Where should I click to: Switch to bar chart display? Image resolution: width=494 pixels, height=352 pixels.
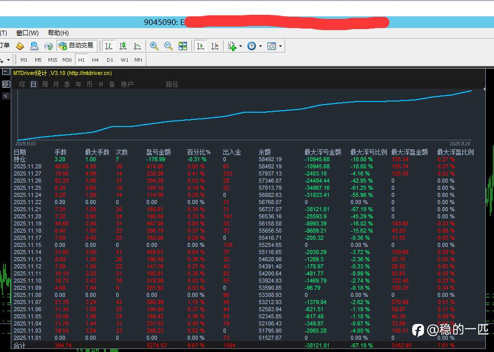[x=108, y=46]
